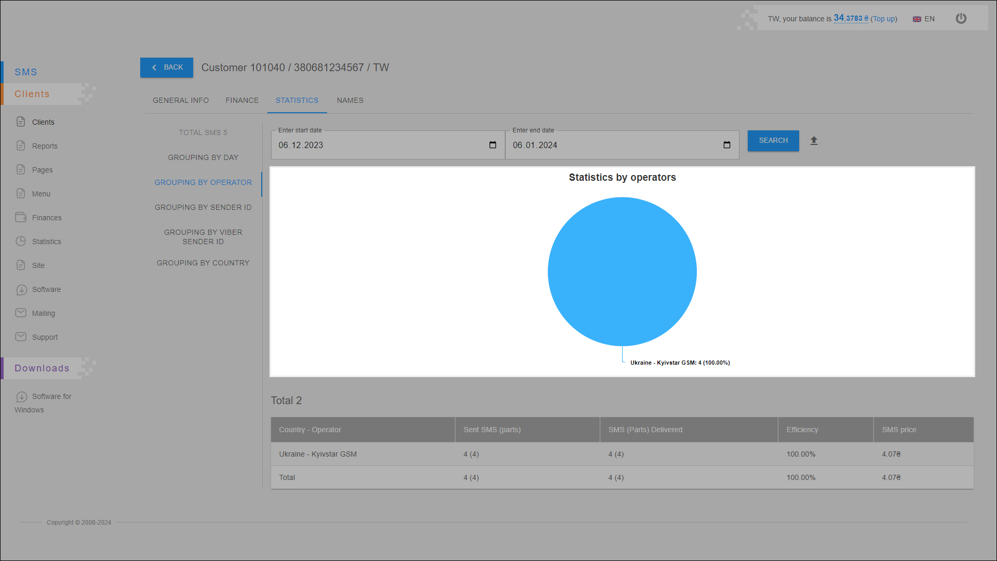Open Statistics pie-chart icon in sidebar
The image size is (997, 561).
point(21,242)
